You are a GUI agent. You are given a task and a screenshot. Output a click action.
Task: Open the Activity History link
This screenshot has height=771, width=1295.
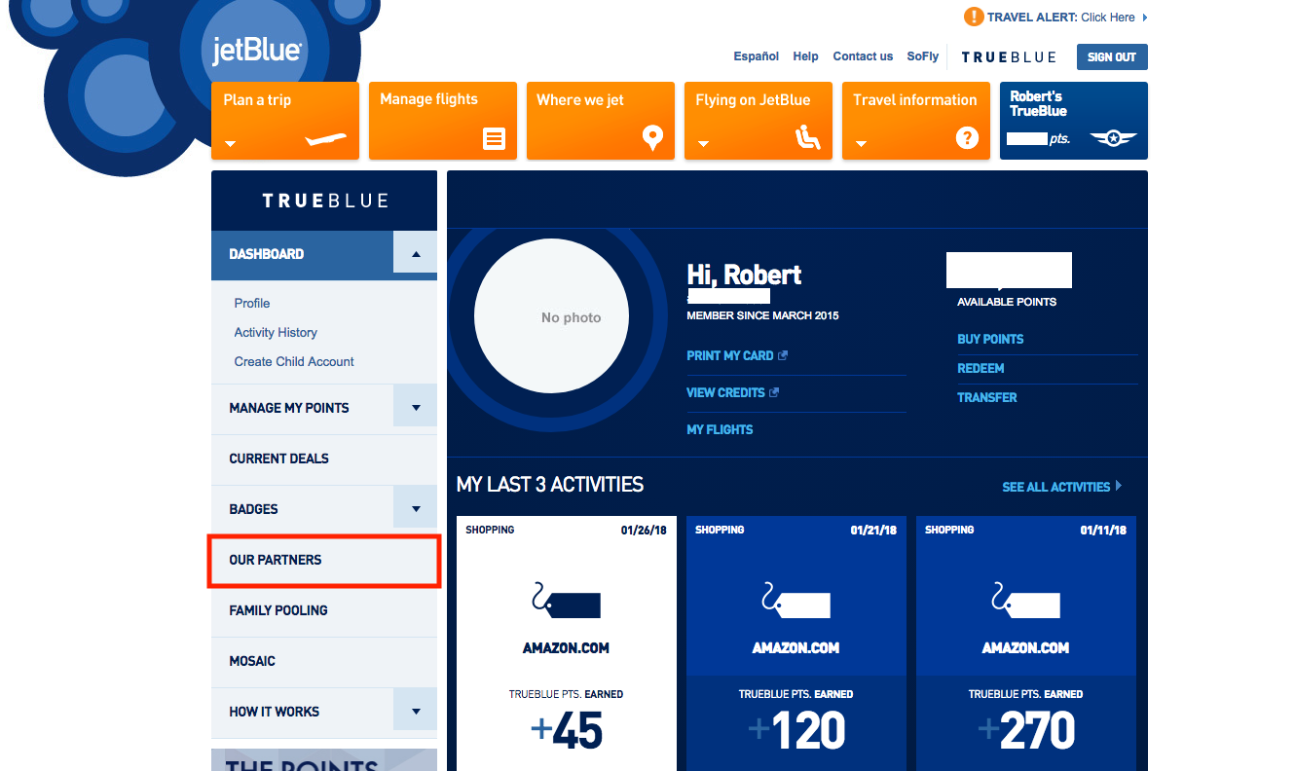(276, 332)
